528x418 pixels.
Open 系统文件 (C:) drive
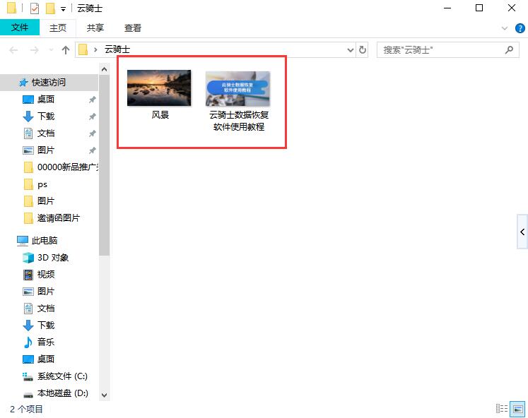(x=62, y=376)
